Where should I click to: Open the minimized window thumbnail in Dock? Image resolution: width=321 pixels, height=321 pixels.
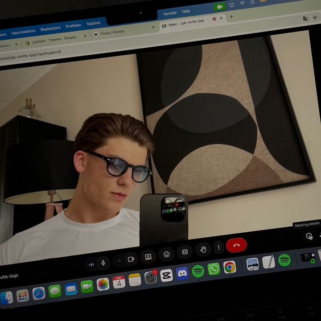pyautogui.click(x=308, y=258)
